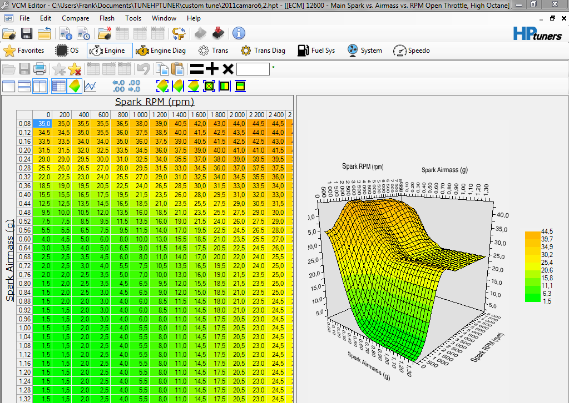Select the 3D chart view icon with vertical blue bars

pyautogui.click(x=178, y=86)
